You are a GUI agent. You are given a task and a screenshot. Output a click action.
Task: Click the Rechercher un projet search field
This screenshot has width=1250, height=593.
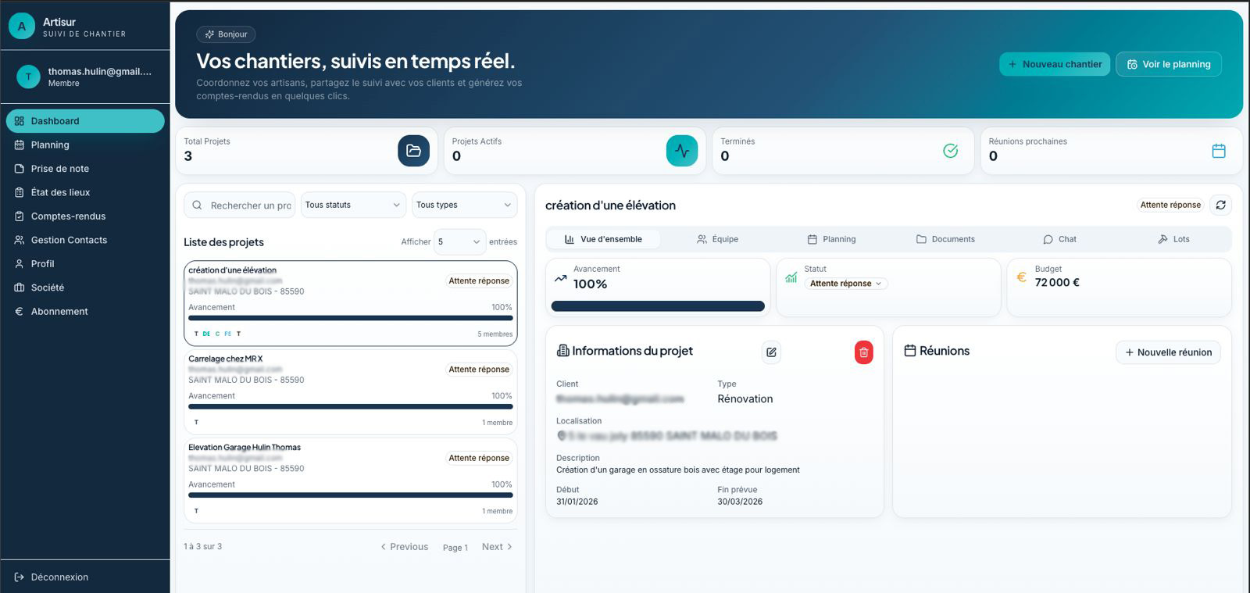tap(240, 205)
